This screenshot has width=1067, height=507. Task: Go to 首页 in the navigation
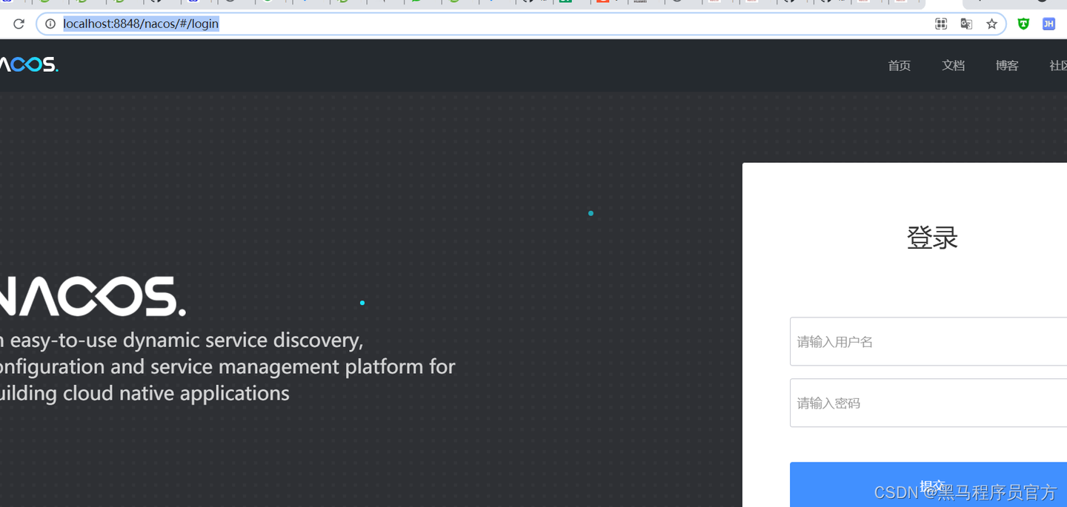(899, 66)
